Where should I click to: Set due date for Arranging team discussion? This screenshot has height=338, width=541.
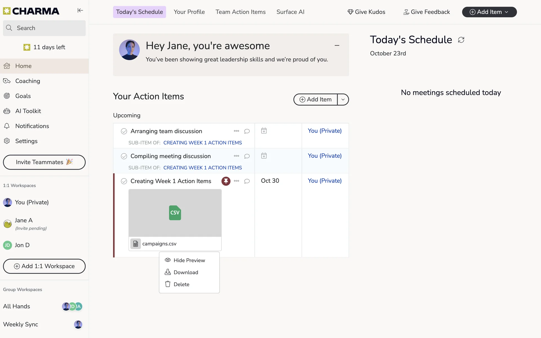point(264,131)
